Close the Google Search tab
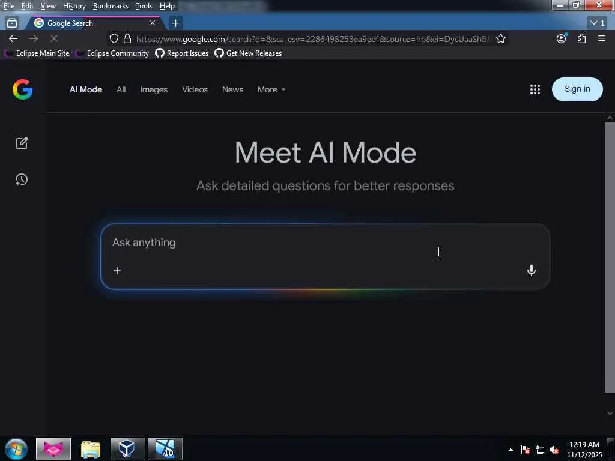Screen dimensions: 615x461 click(153, 23)
